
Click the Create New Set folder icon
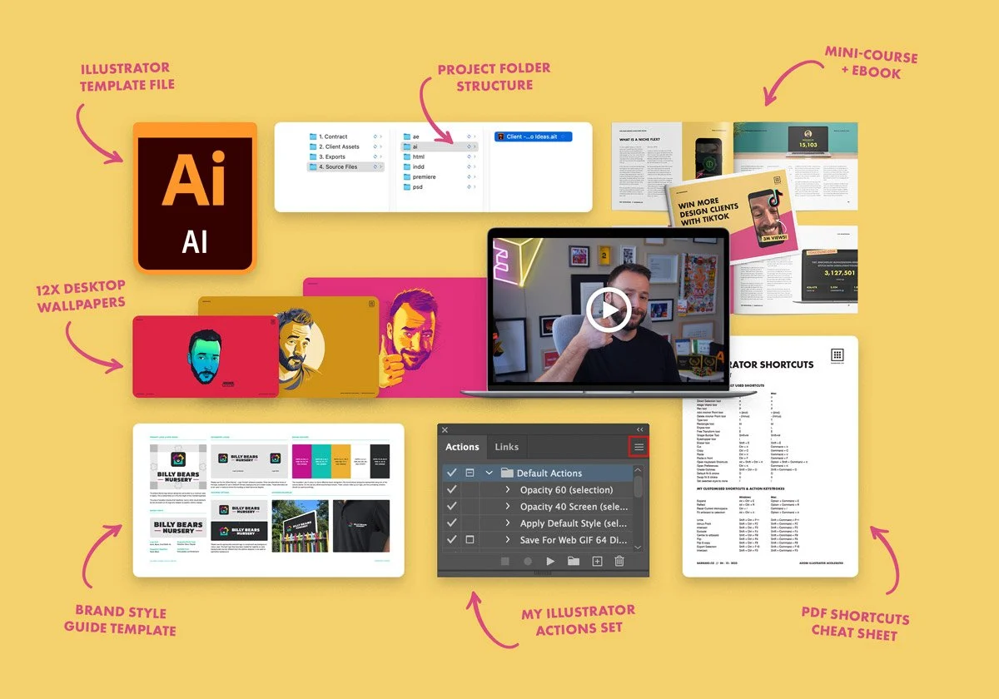pos(575,561)
